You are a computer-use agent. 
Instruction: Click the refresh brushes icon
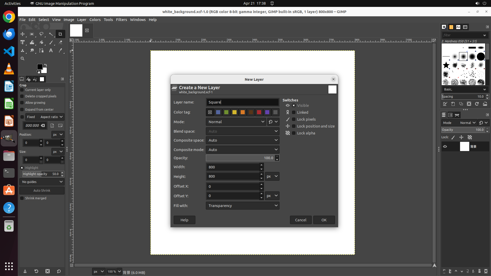click(x=477, y=104)
